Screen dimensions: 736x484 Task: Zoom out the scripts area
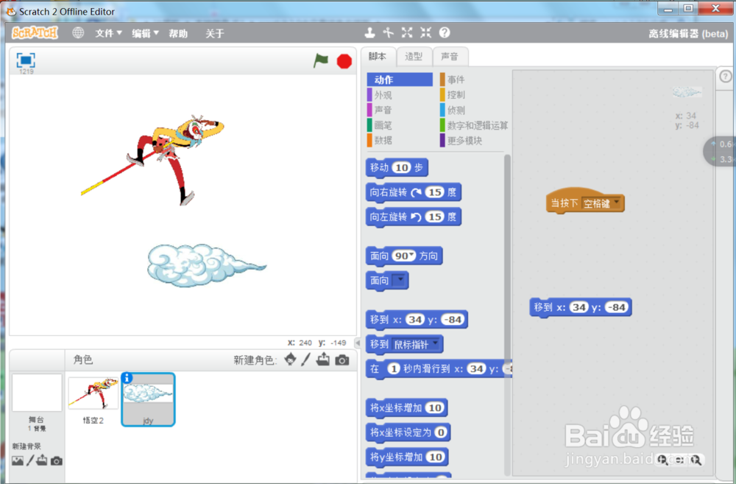[x=663, y=460]
